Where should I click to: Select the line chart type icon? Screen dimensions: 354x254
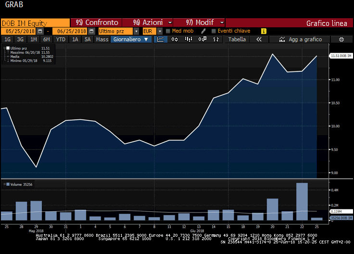[161, 39]
